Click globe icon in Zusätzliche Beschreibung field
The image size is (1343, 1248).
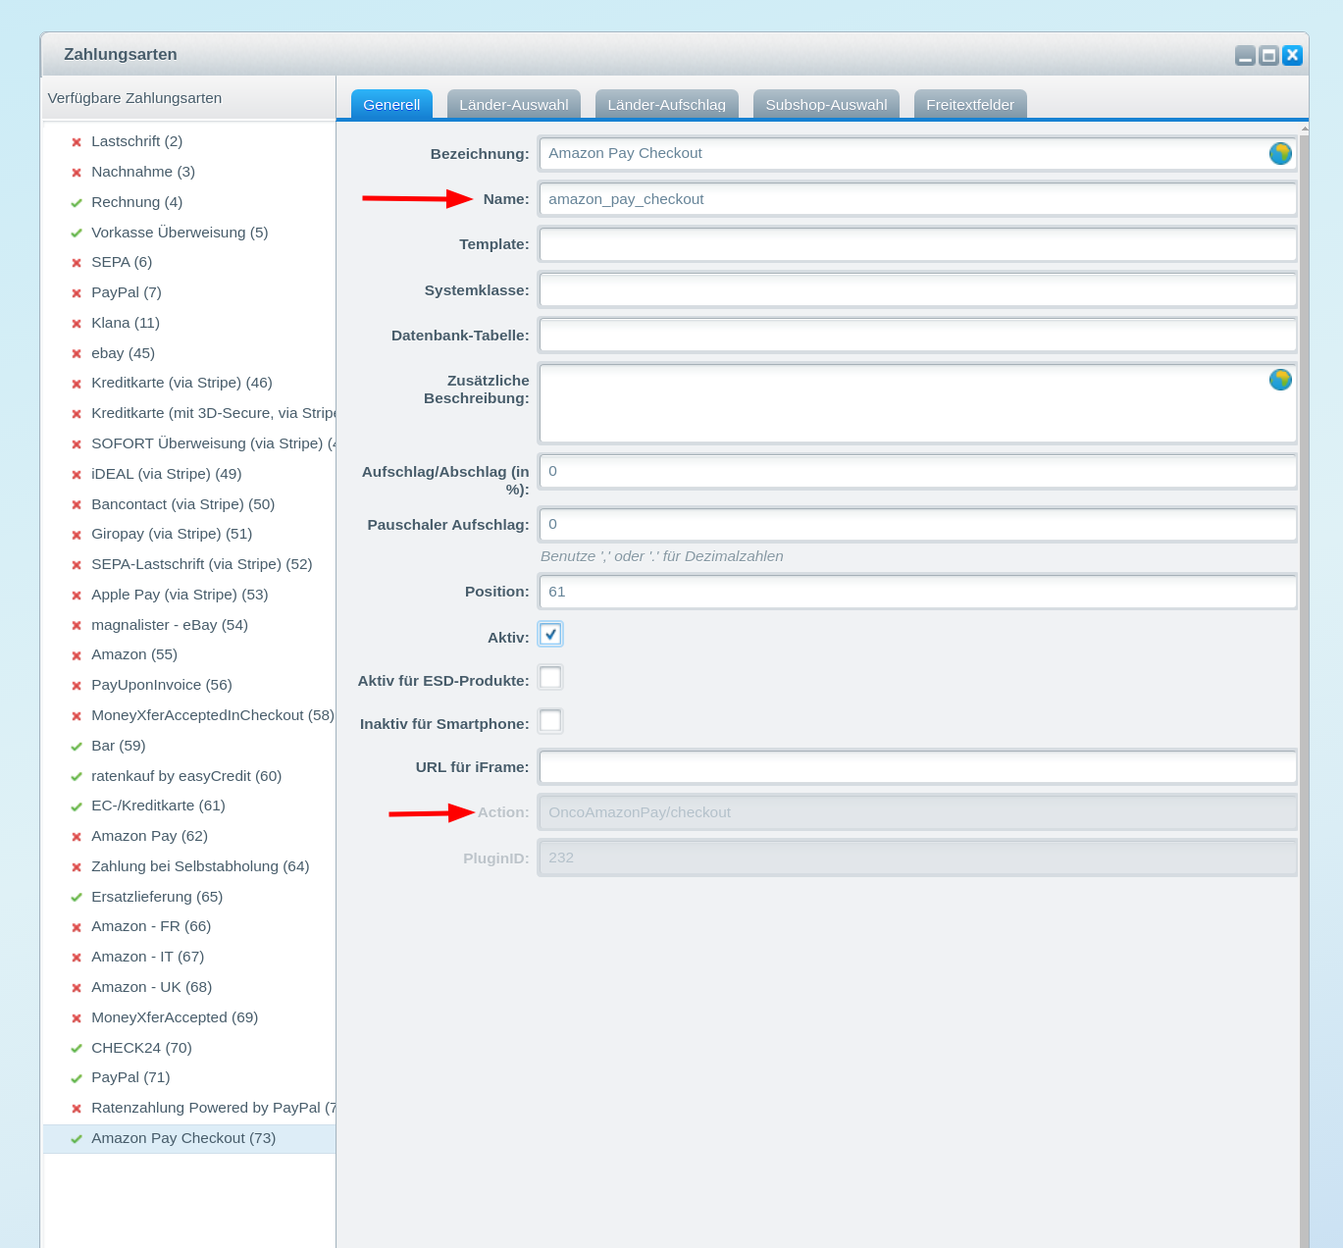pos(1279,380)
